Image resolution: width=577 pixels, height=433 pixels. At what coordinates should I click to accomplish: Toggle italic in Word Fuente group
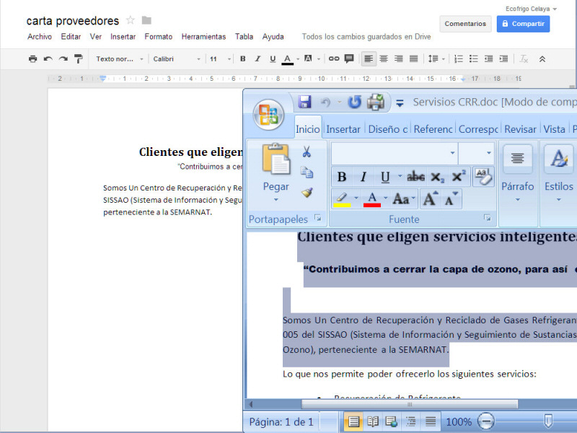coord(364,177)
